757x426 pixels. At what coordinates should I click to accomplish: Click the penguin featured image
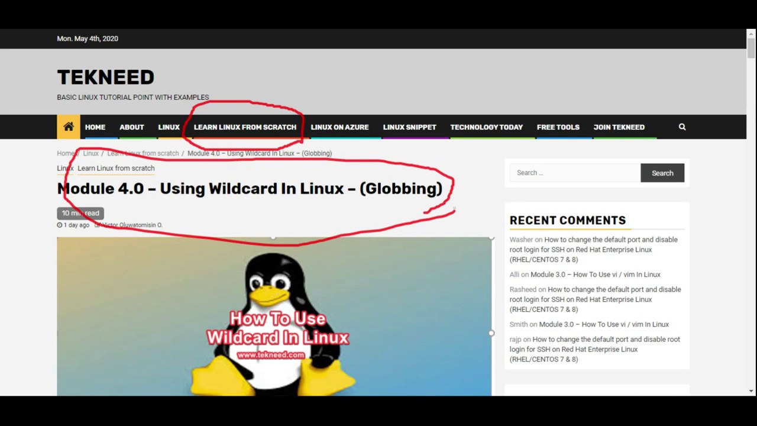(274, 317)
